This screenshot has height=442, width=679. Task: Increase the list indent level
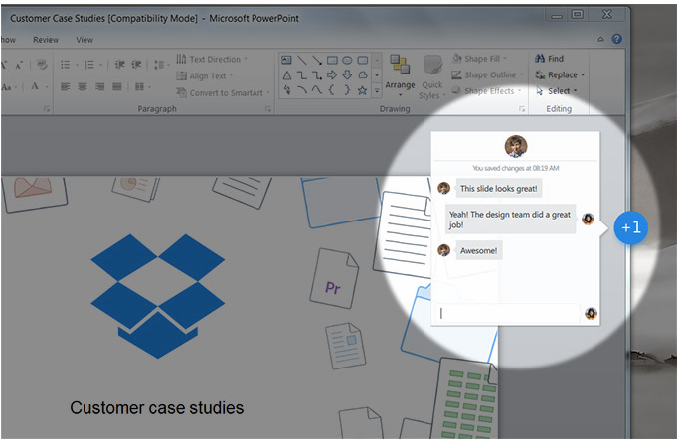[136, 65]
